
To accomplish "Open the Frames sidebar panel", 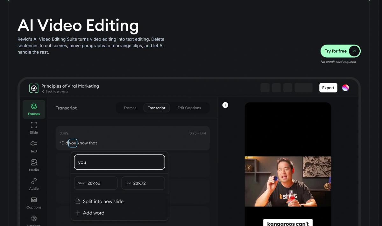I will tap(34, 109).
